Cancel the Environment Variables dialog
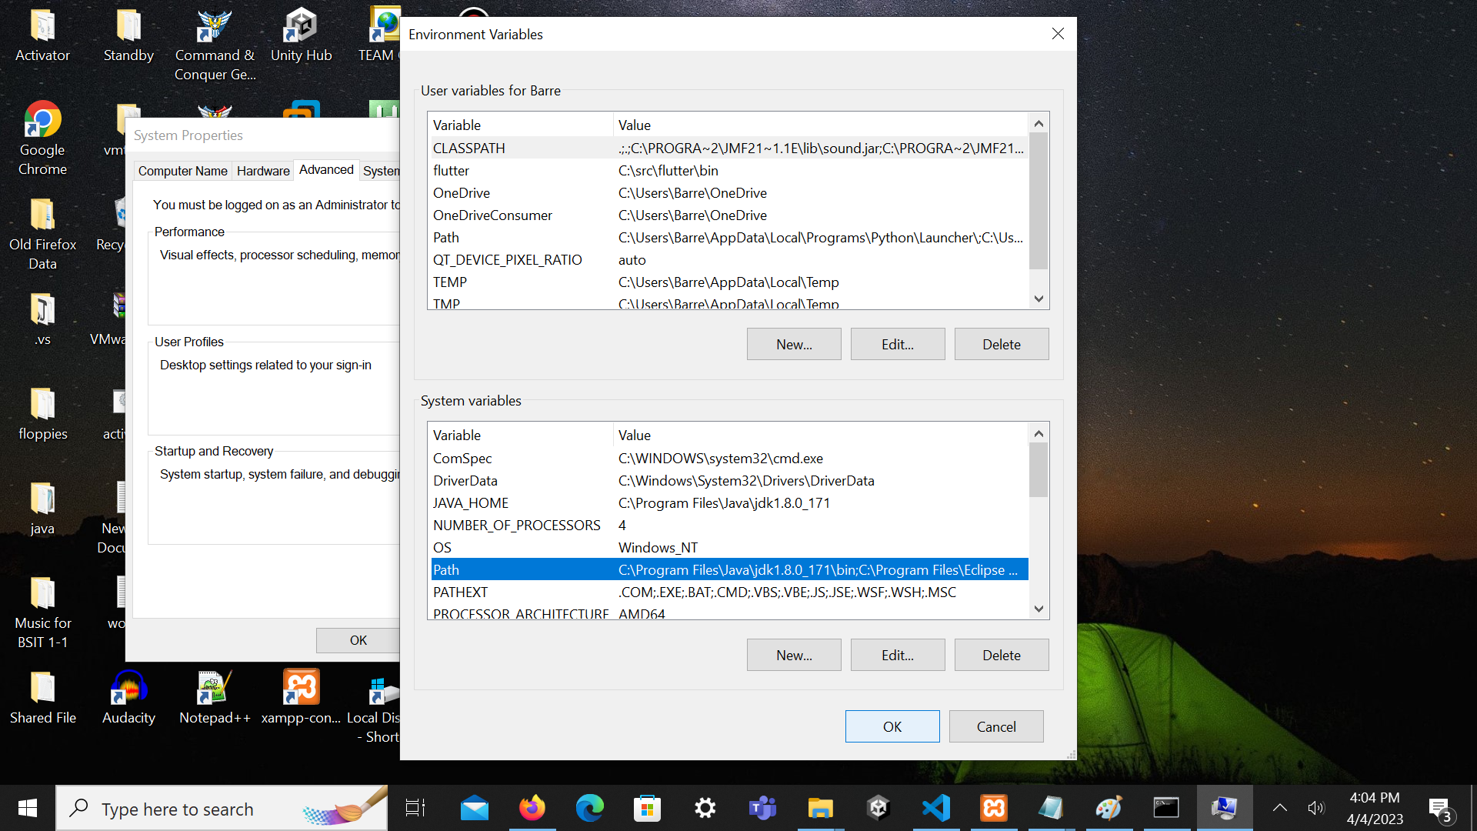1477x831 pixels. 996,726
